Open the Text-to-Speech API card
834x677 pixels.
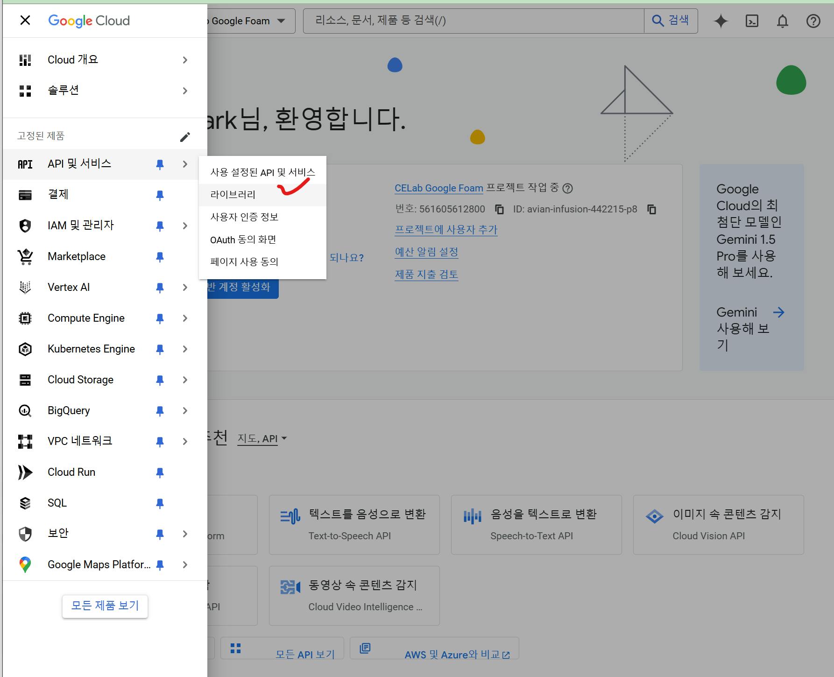pos(354,525)
